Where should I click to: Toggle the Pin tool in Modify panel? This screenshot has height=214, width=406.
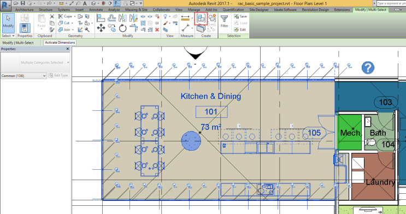[157, 23]
